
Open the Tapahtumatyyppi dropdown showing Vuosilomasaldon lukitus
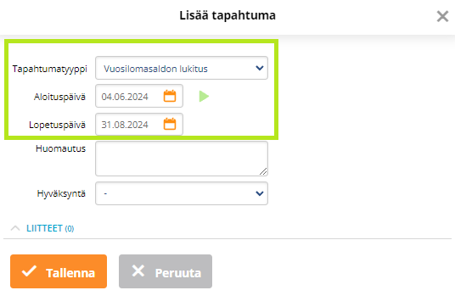tap(182, 68)
